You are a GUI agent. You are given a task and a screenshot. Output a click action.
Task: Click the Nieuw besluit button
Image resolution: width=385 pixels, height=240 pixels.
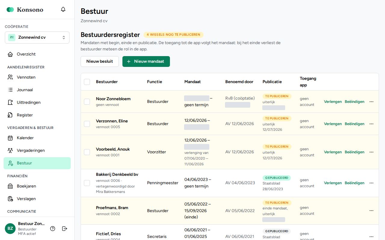[100, 61]
